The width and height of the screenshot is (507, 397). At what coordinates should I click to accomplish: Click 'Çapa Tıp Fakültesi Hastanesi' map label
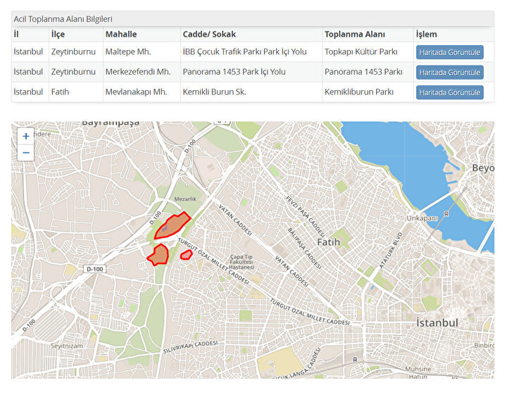tap(242, 262)
